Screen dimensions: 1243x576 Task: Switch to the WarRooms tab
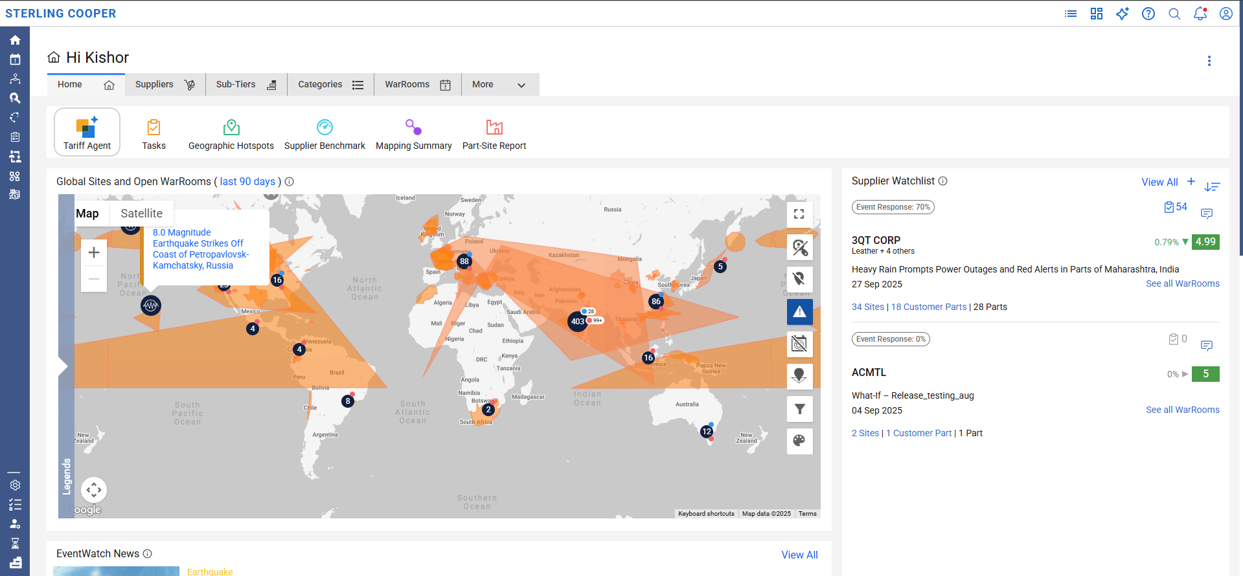pos(418,85)
